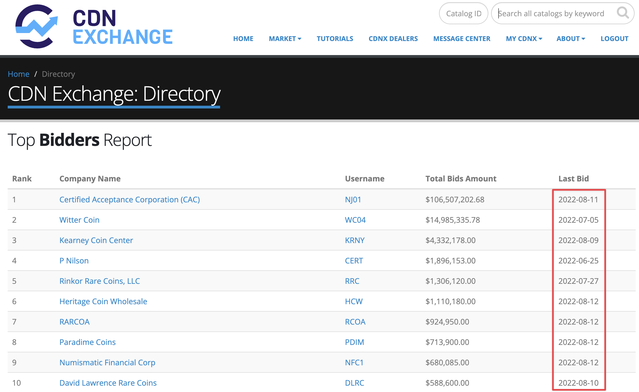
Task: Click last bid date 2022-08-10
Action: 578,383
